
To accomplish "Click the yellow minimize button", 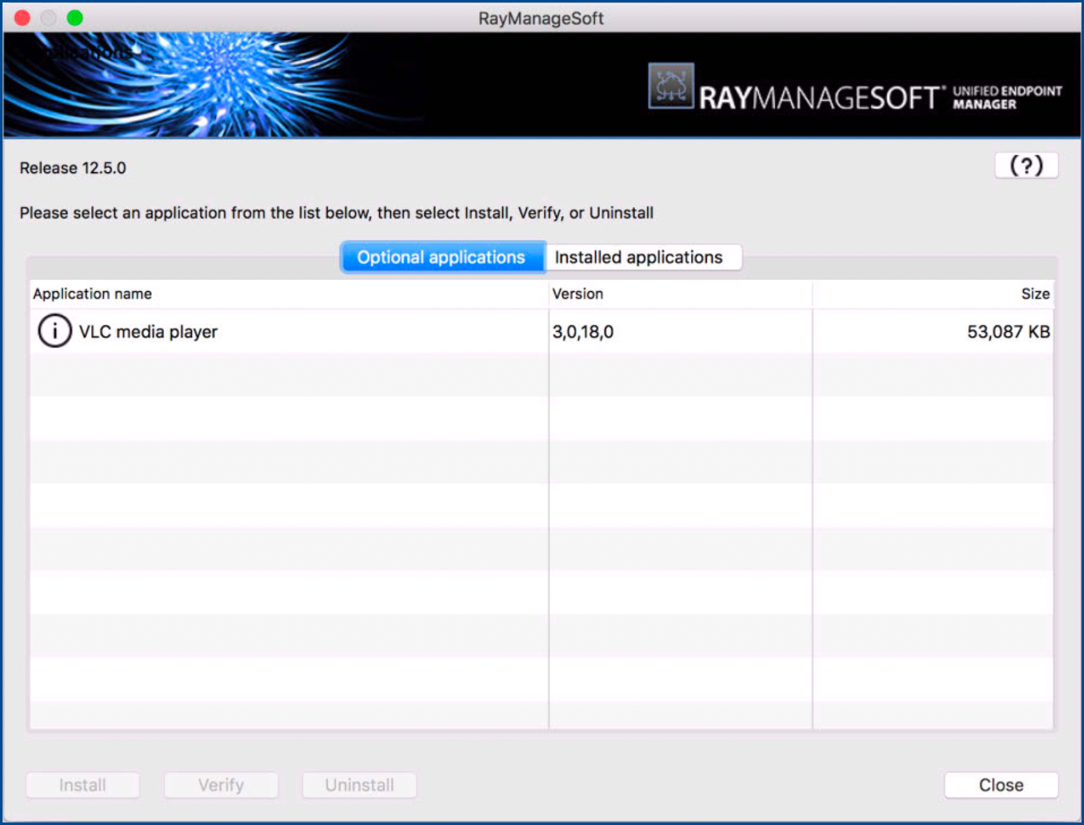I will 48,18.
